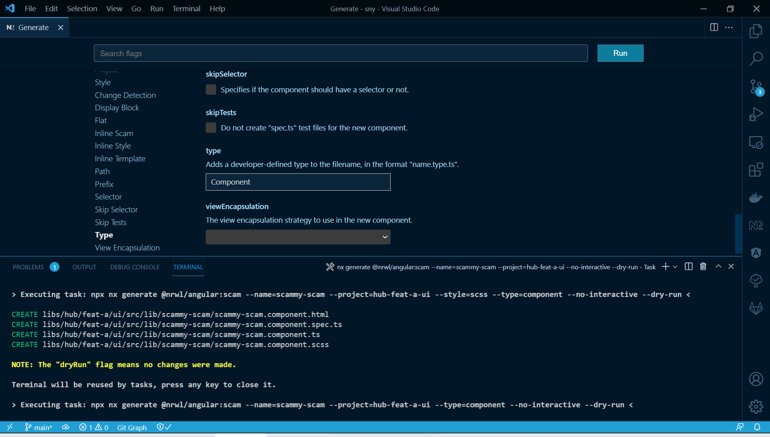Open the Nx Console sidebar icon
The image size is (770, 437).
coord(756,225)
